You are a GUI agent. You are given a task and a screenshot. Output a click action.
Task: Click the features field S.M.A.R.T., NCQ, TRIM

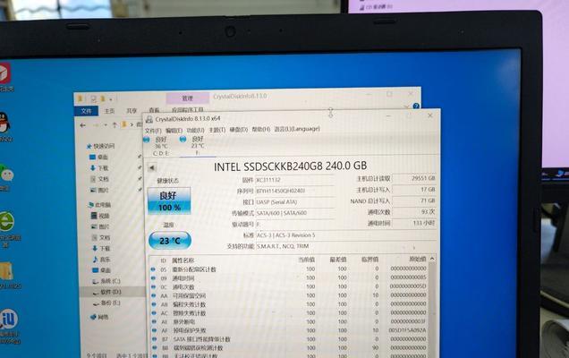point(346,246)
